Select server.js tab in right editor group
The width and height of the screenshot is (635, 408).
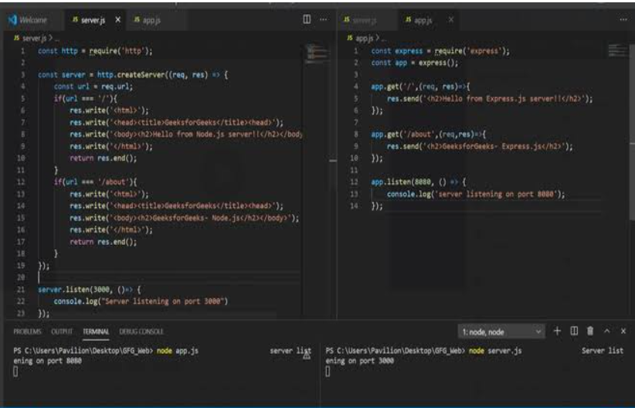tap(365, 19)
